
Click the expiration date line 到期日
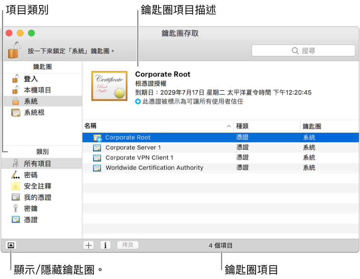point(223,92)
